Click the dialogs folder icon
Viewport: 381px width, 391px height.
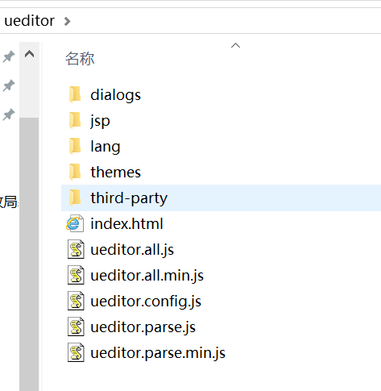point(75,94)
